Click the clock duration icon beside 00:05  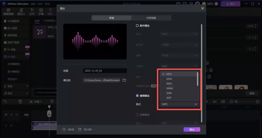click(64, 129)
